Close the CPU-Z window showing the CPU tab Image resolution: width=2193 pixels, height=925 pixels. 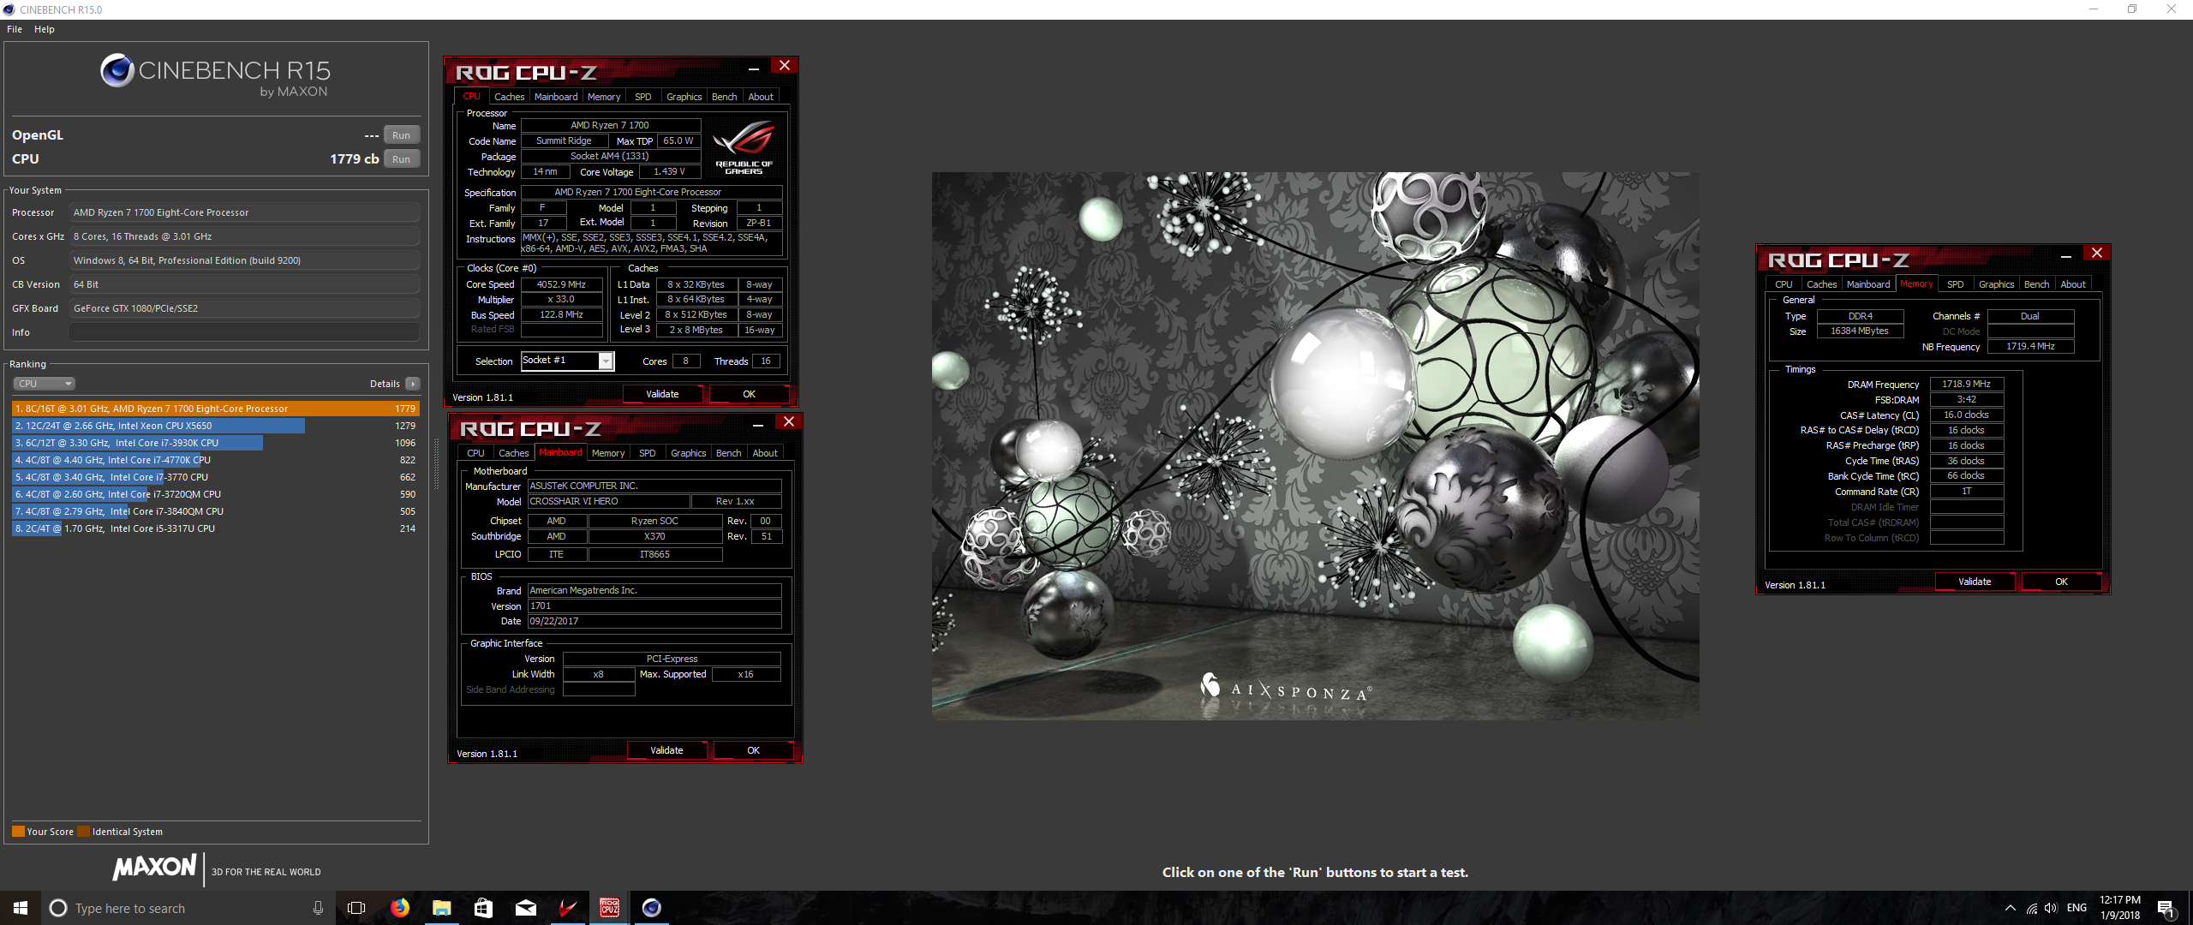(x=784, y=65)
